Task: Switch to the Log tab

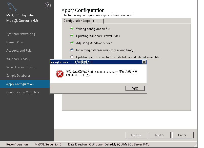Action: tap(98, 21)
